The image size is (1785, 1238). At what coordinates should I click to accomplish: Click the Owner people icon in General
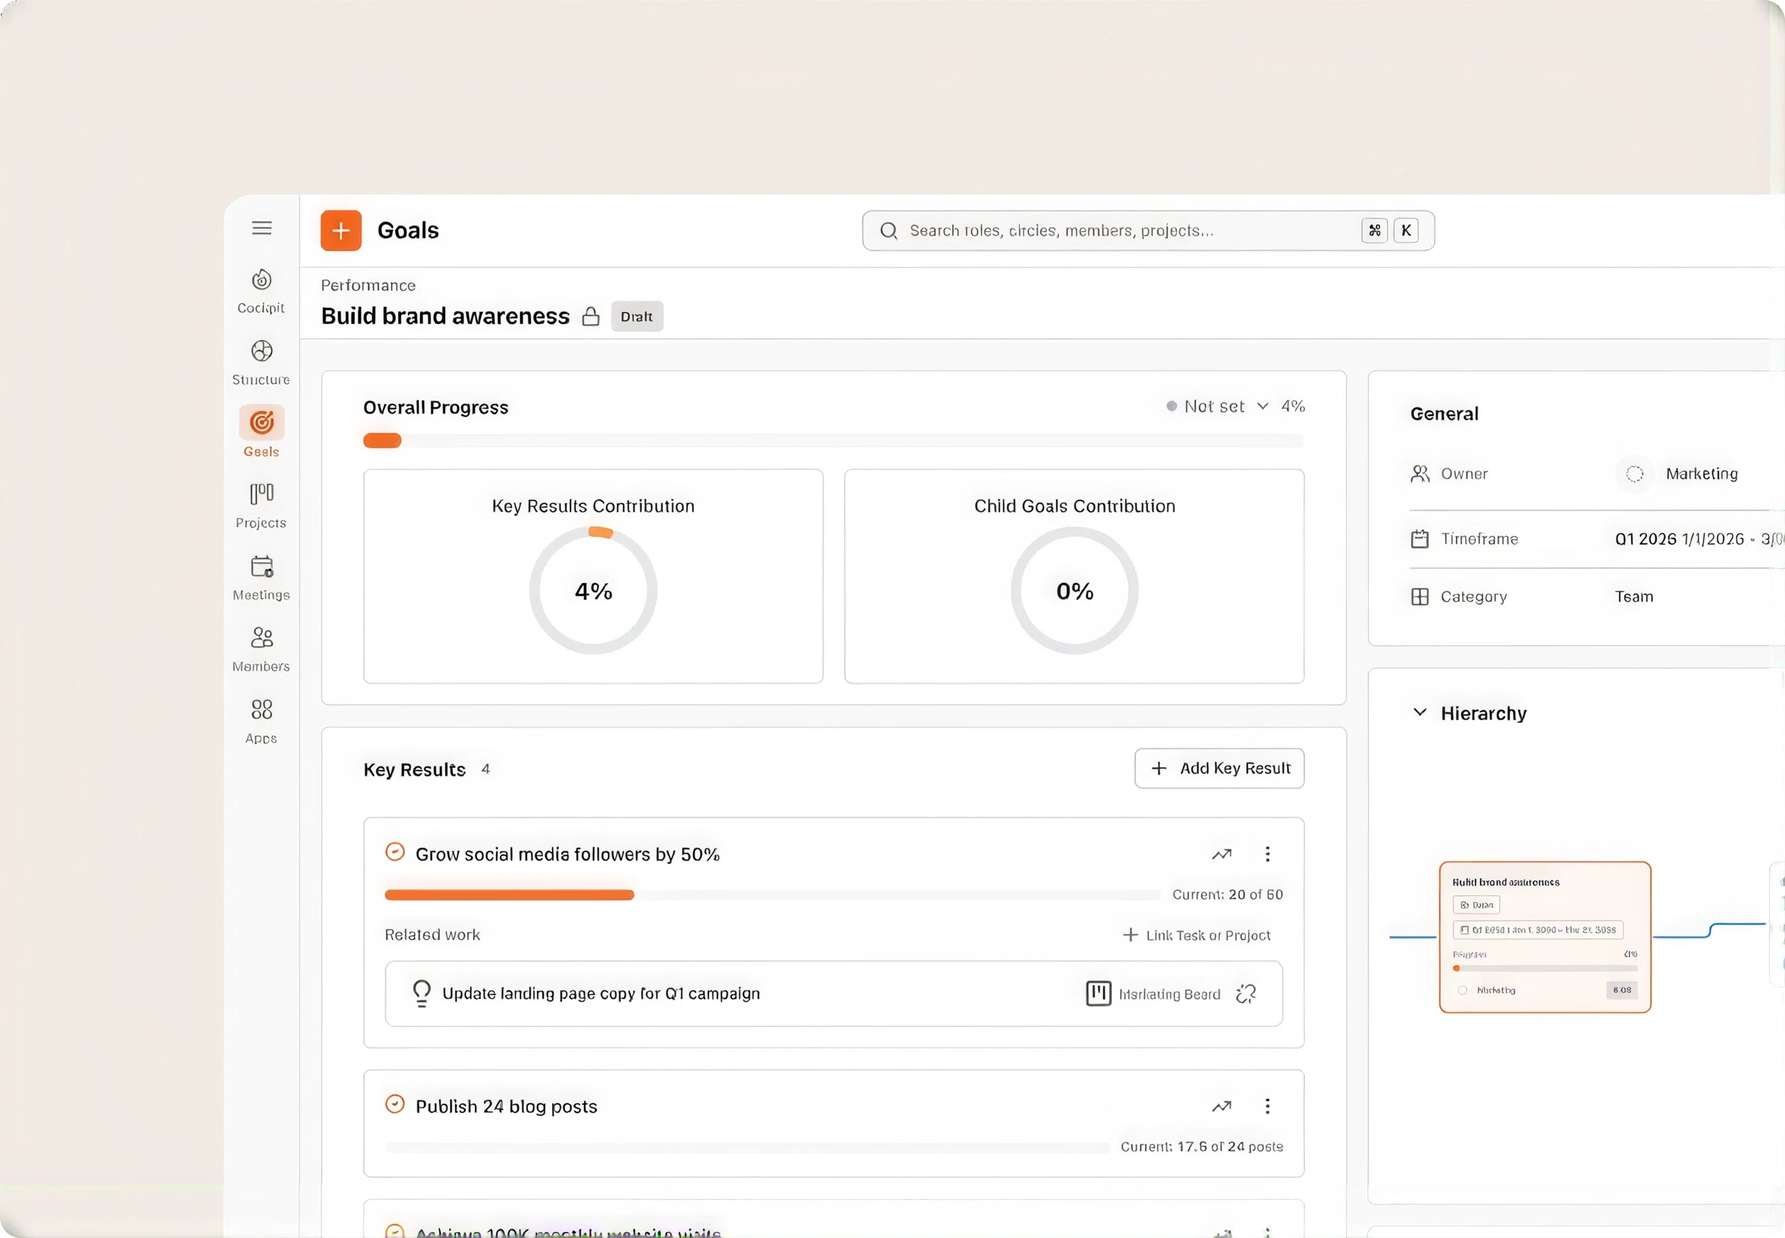click(1420, 474)
